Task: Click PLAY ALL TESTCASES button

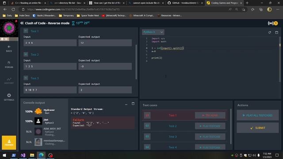Action: click(x=257, y=115)
